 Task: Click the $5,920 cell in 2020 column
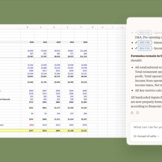[27, 51]
